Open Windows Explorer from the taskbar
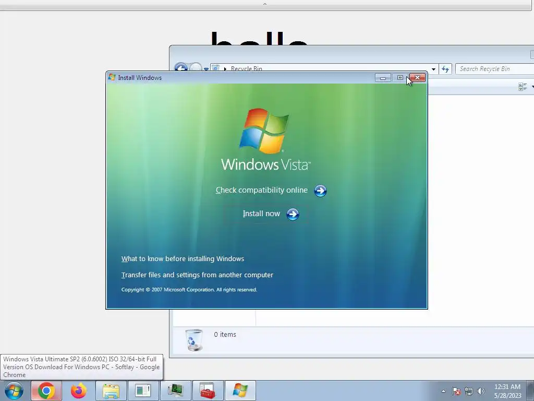 click(x=111, y=391)
